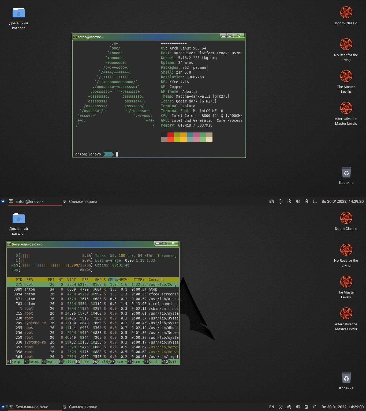Open Домашний каталог folder above the htop window

[18, 224]
